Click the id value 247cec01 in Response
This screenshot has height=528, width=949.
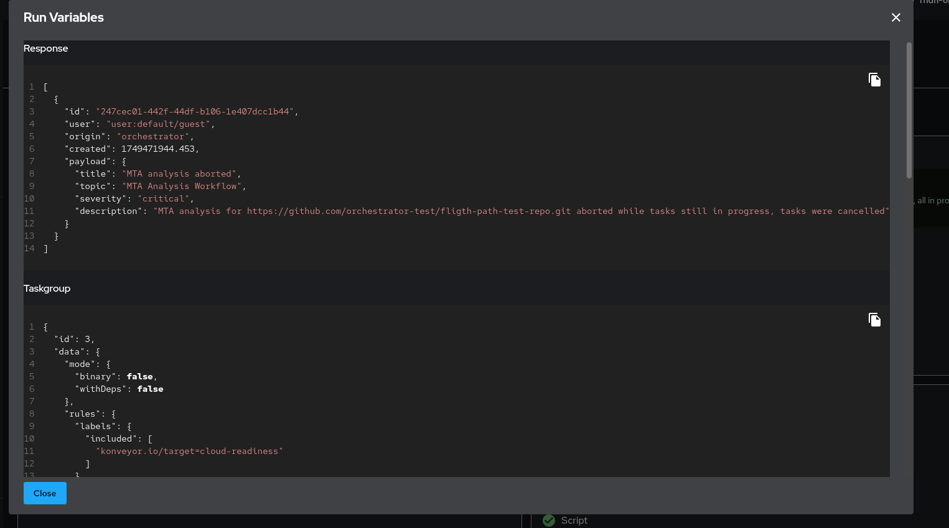[x=195, y=112]
